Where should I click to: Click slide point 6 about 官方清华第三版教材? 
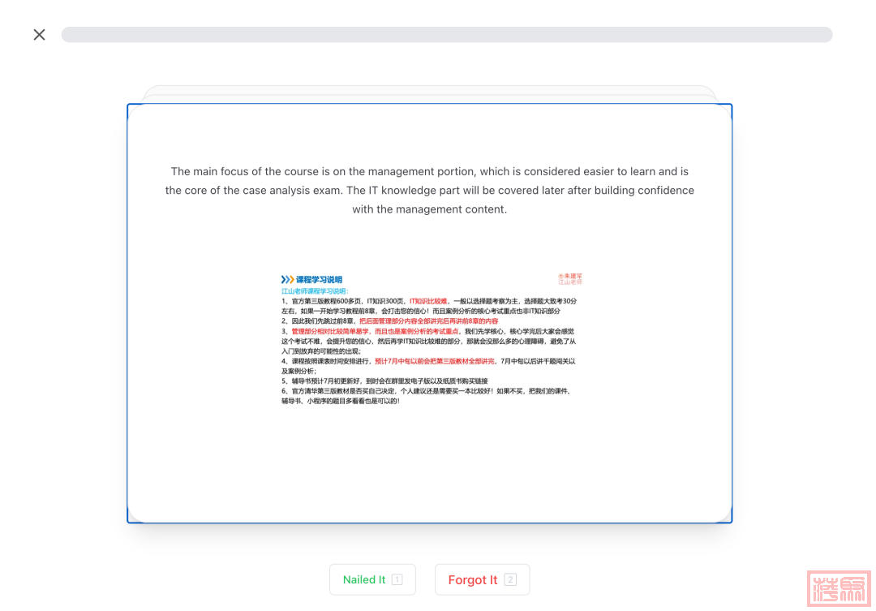[425, 391]
